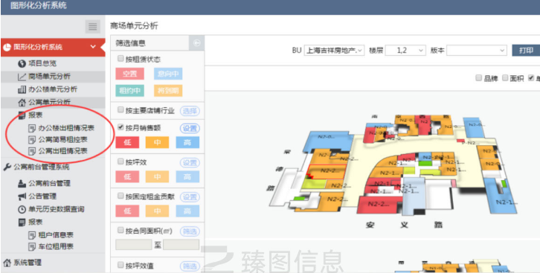540x273 pixels.
Task: Select the orange 将到期 status swatch
Action: (x=168, y=91)
